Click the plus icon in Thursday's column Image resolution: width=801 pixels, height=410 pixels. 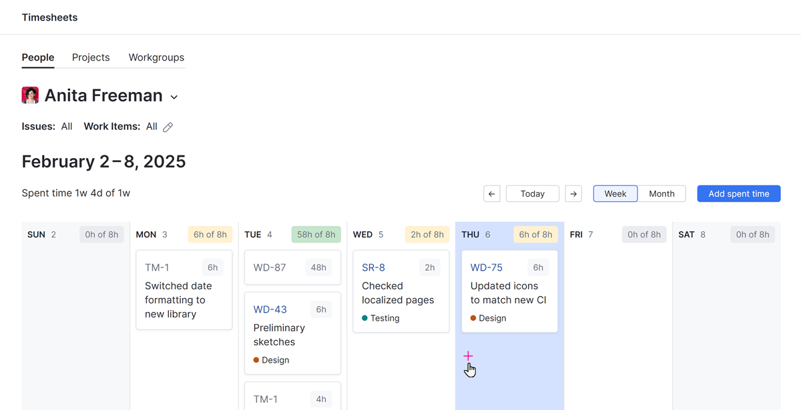pyautogui.click(x=468, y=356)
